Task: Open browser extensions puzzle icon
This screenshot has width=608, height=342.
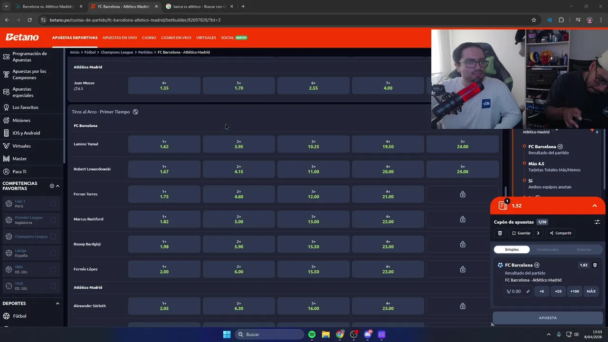Action: 561,20
